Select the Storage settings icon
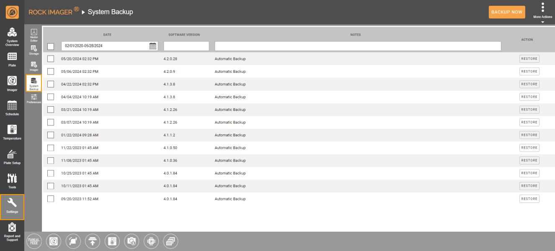Screen dimensions: 555x251 pyautogui.click(x=34, y=49)
